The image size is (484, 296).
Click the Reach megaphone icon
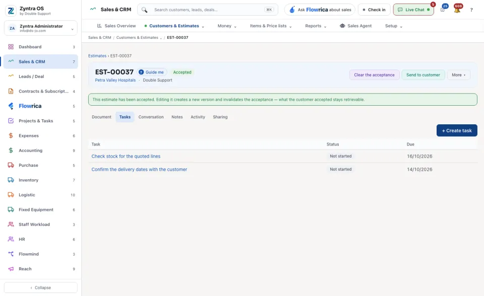point(11,269)
